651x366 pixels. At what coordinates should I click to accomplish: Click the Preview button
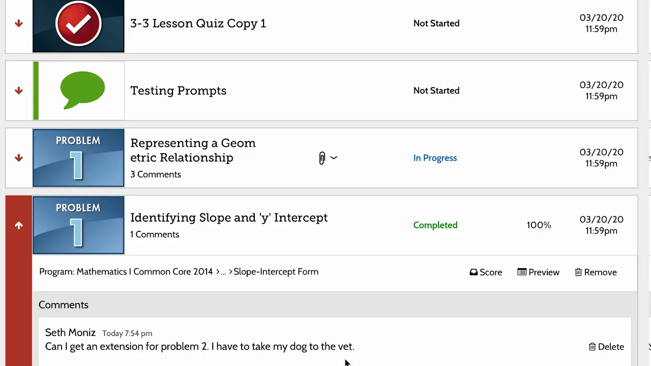pos(538,272)
